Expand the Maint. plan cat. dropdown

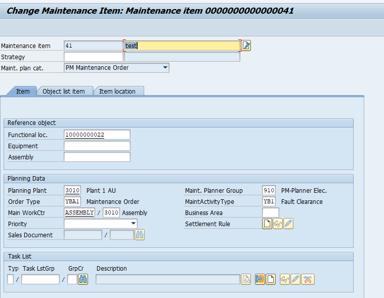click(x=165, y=68)
